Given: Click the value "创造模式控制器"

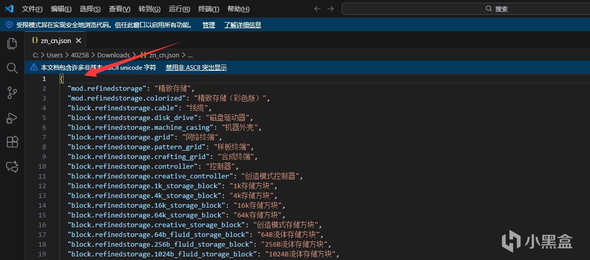Looking at the screenshot, I should click(x=270, y=176).
